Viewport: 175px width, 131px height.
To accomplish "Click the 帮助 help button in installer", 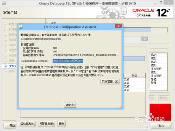I will (x=10, y=125).
